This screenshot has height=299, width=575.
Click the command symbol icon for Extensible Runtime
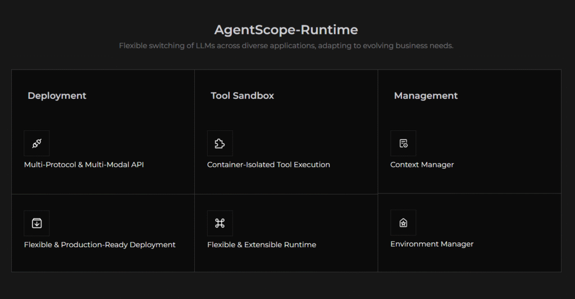pyautogui.click(x=220, y=223)
